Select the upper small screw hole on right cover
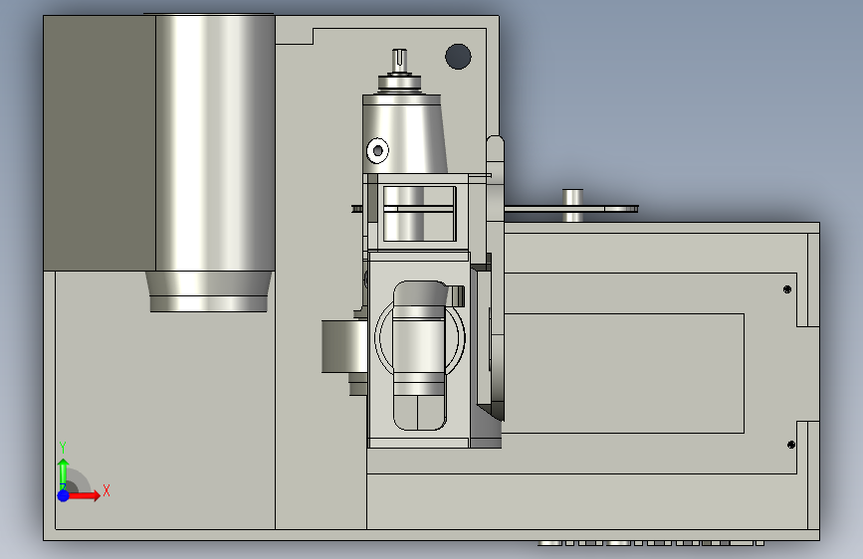 click(x=787, y=289)
